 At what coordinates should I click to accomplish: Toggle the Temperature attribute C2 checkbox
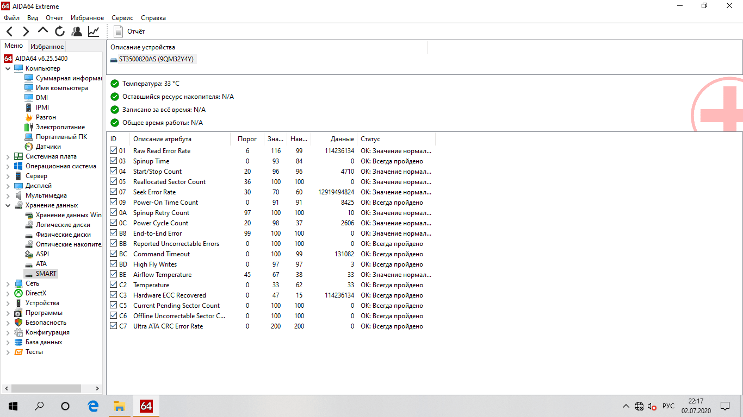click(113, 285)
